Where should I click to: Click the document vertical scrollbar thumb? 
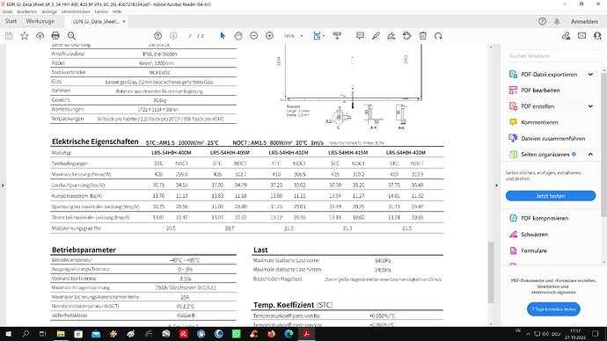tap(491, 272)
